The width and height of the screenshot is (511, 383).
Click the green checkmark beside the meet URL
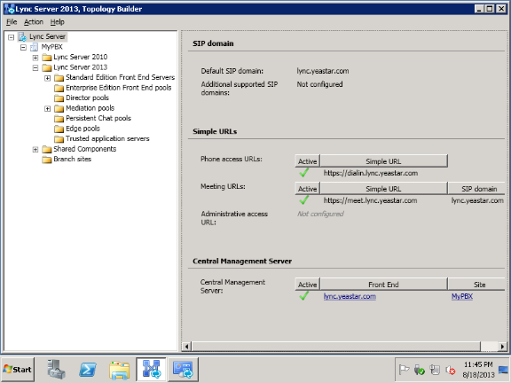pos(303,200)
